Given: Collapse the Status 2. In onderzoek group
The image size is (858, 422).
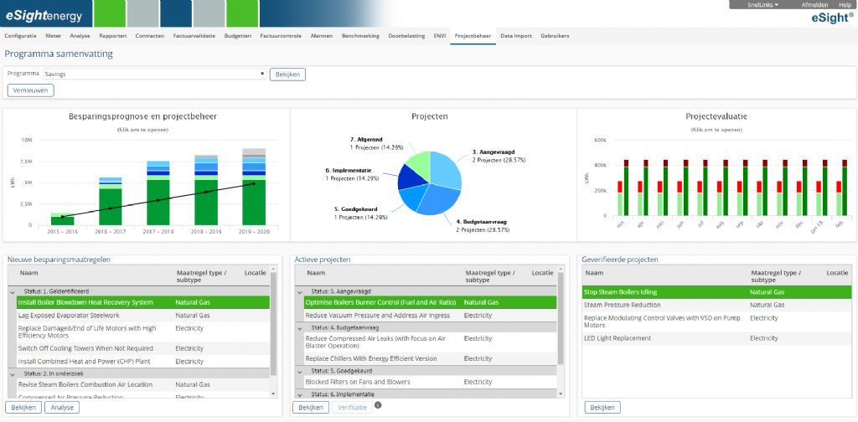Looking at the screenshot, I should [x=13, y=373].
